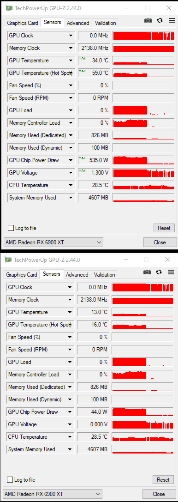Enable Log to file in bottom window
Image resolution: width=178 pixels, height=502 pixels.
(x=10, y=479)
